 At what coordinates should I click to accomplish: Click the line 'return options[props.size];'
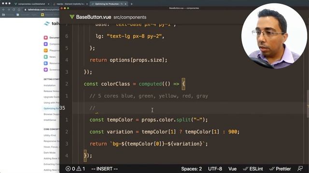tap(128, 60)
